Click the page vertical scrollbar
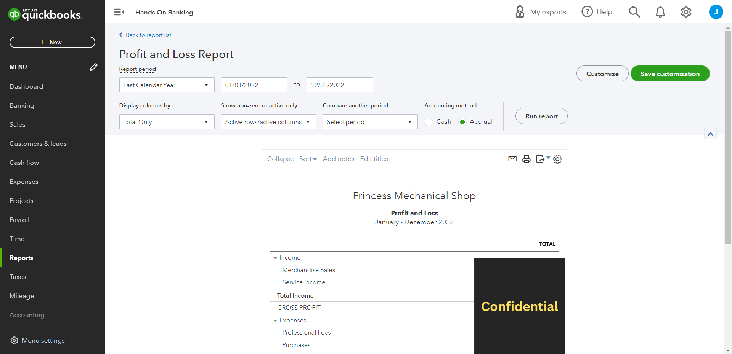 point(728,137)
